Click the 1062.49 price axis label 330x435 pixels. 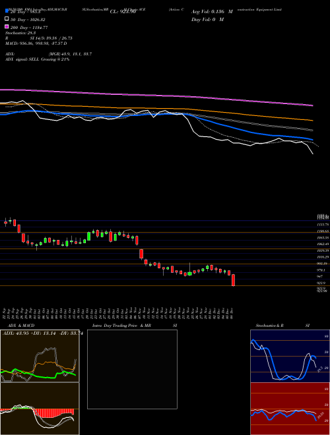(323, 244)
